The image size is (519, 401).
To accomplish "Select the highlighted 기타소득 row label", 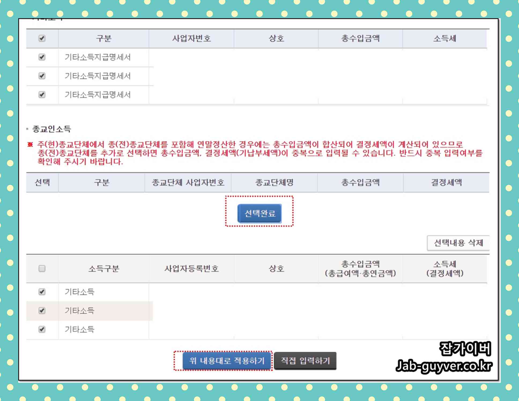I will (x=79, y=311).
